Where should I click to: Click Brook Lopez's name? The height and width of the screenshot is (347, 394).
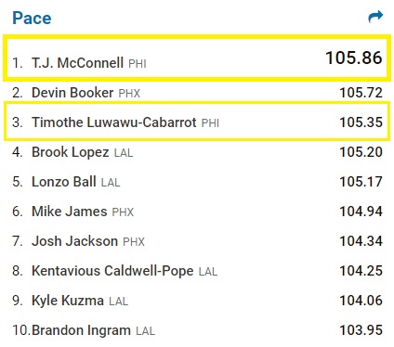[x=71, y=152]
